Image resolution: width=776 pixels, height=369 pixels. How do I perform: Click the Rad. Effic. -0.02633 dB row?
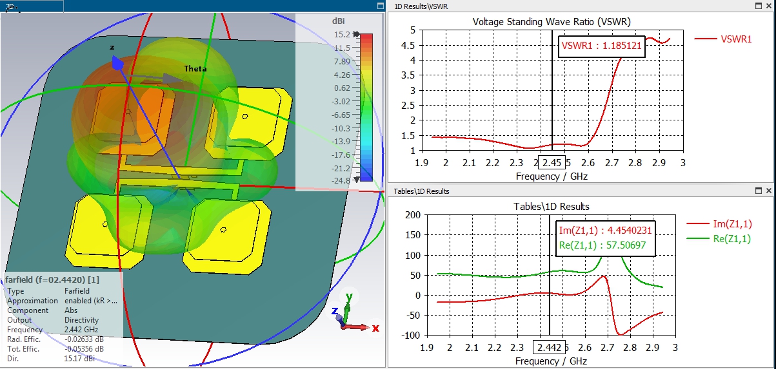[57, 339]
